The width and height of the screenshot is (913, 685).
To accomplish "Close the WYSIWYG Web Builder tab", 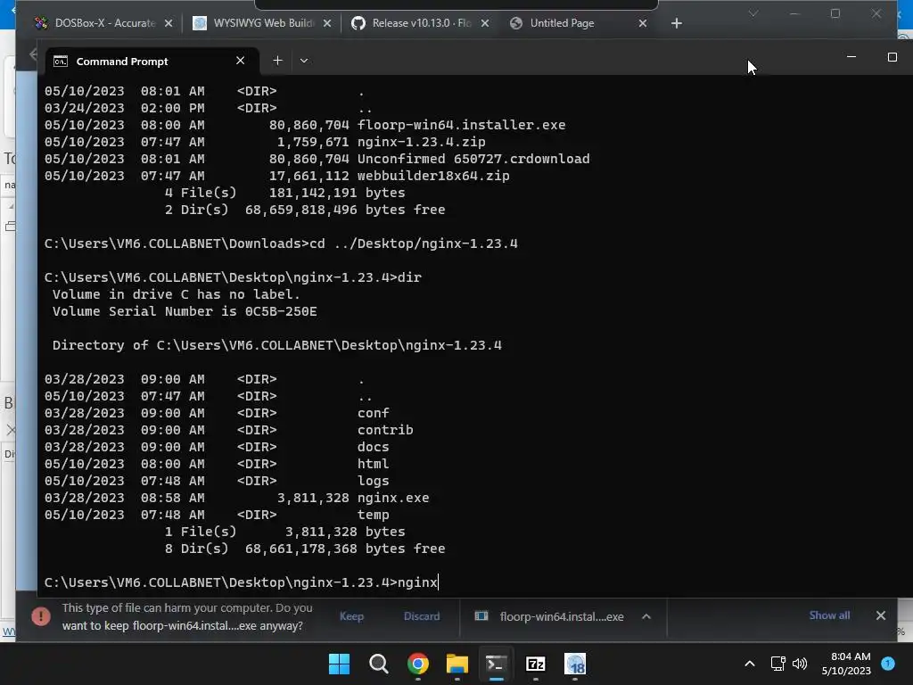I will click(327, 23).
